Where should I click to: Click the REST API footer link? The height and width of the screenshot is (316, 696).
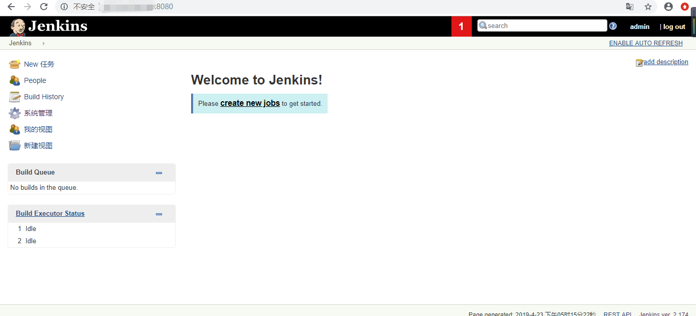(x=618, y=313)
